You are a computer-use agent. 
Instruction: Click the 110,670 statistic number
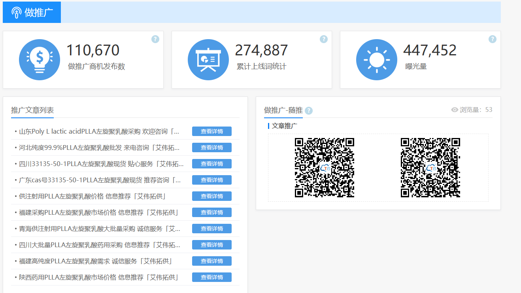click(93, 50)
